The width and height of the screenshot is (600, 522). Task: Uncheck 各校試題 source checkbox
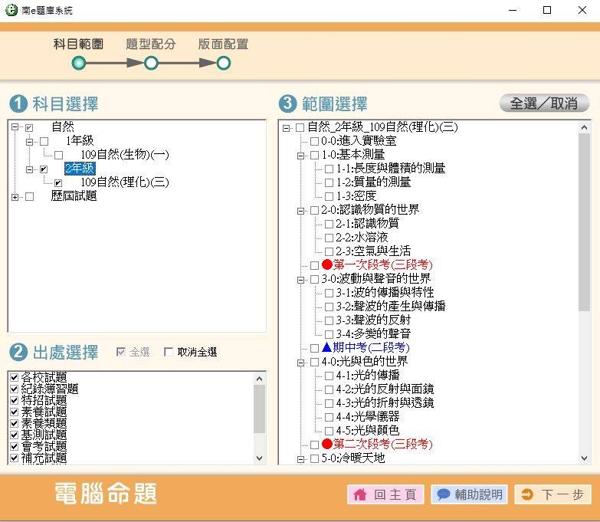(x=14, y=377)
